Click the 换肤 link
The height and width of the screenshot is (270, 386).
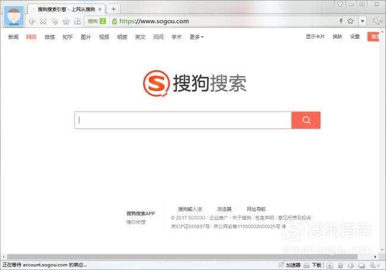point(337,36)
